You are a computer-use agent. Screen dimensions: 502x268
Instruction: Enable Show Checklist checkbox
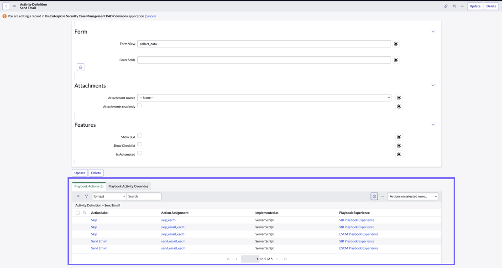coord(140,144)
